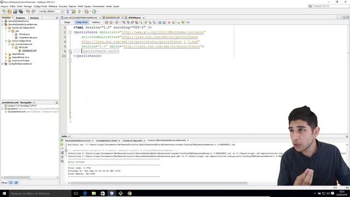Screen dimensions: 350x197
Task: Click the editor forward arrow icon
Action: (x=188, y=22)
